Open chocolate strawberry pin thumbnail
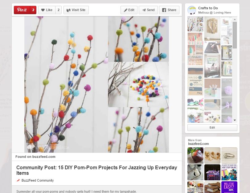The width and height of the screenshot is (250, 193). [195, 155]
